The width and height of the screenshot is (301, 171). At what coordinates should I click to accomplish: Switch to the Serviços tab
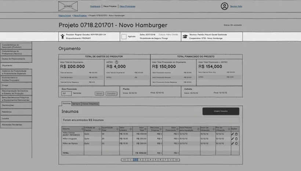[76, 104]
